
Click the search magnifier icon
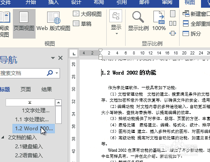click(50, 73)
